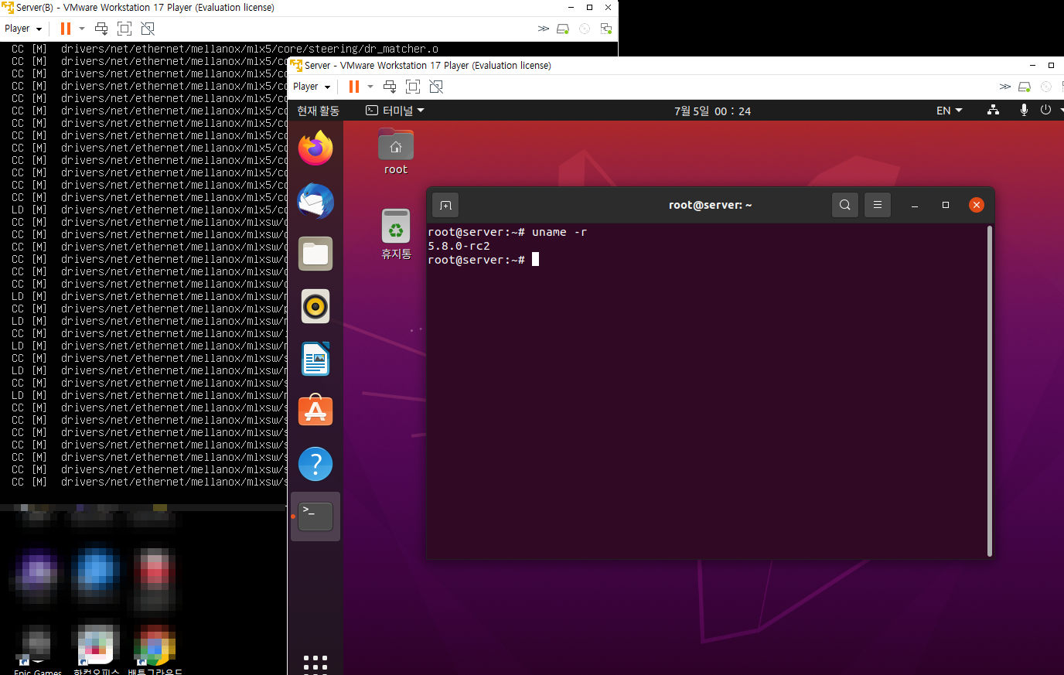Screen dimensions: 1064x675
Task: Click the Server VMware window title text
Action: [x=428, y=66]
